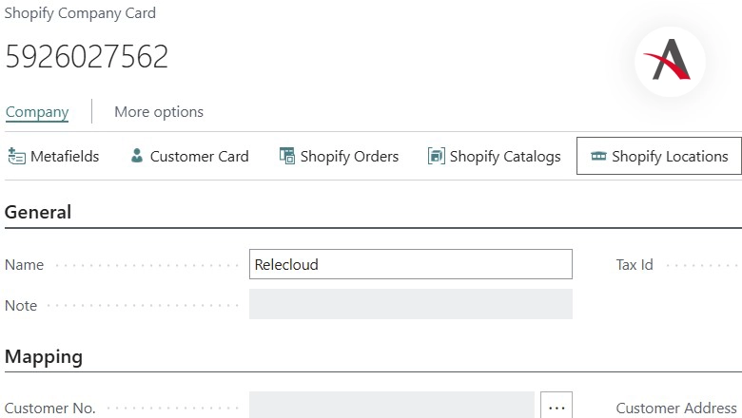Open Shopify Catalogs page
Image resolution: width=742 pixels, height=418 pixels.
[505, 157]
